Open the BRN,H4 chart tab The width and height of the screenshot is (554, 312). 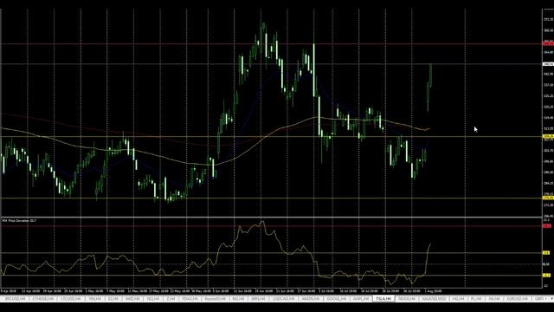258,299
